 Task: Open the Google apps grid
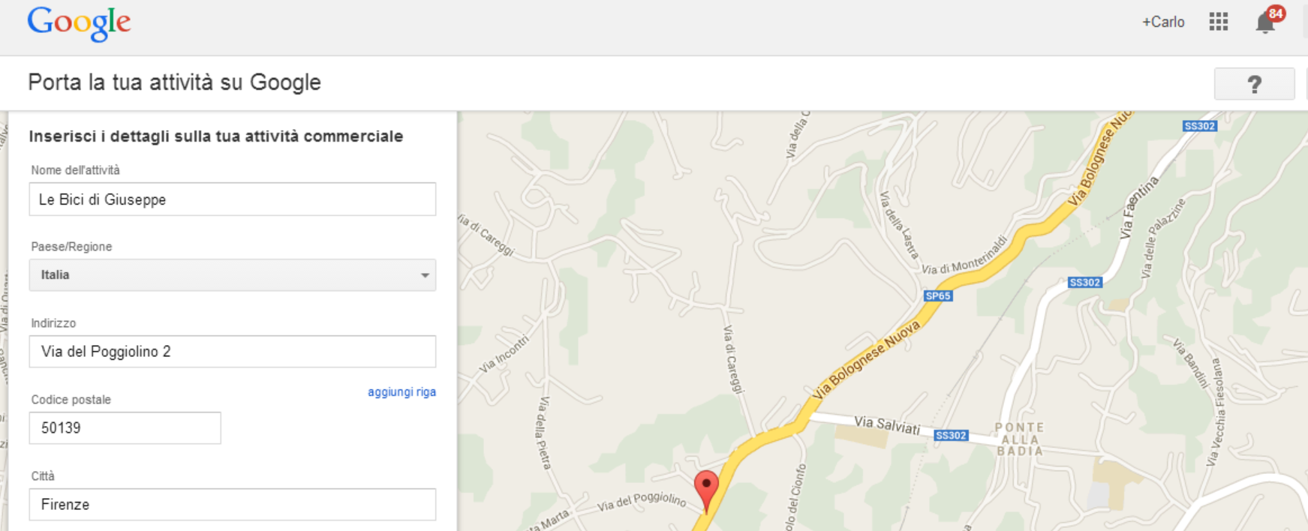[x=1219, y=22]
